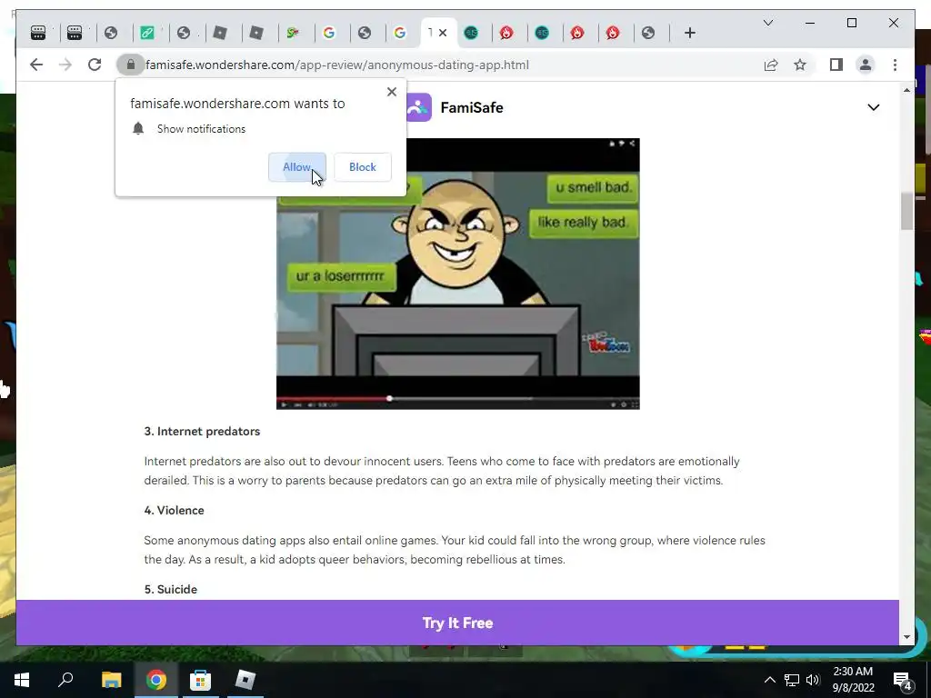Click the famisafe.wondershare.com address bar
Image resolution: width=931 pixels, height=698 pixels.
coord(336,65)
